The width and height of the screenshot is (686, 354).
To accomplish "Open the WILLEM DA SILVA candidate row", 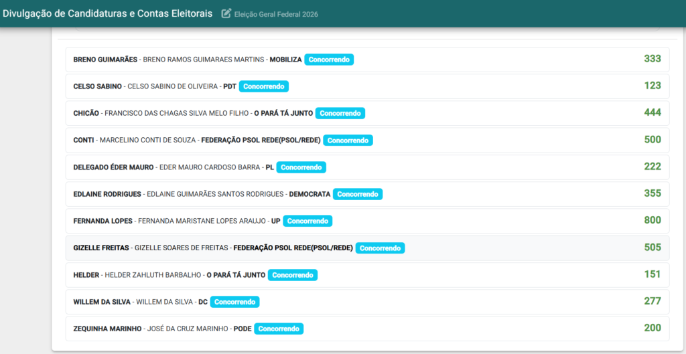I will click(x=368, y=302).
